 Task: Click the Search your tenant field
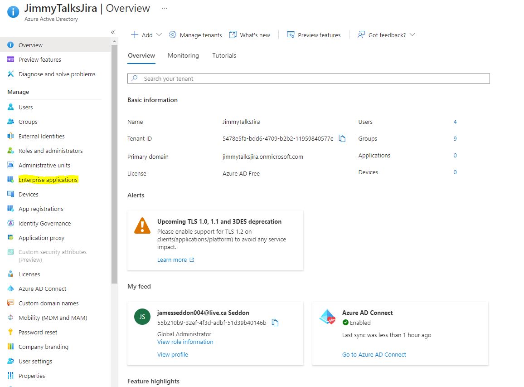pyautogui.click(x=308, y=78)
